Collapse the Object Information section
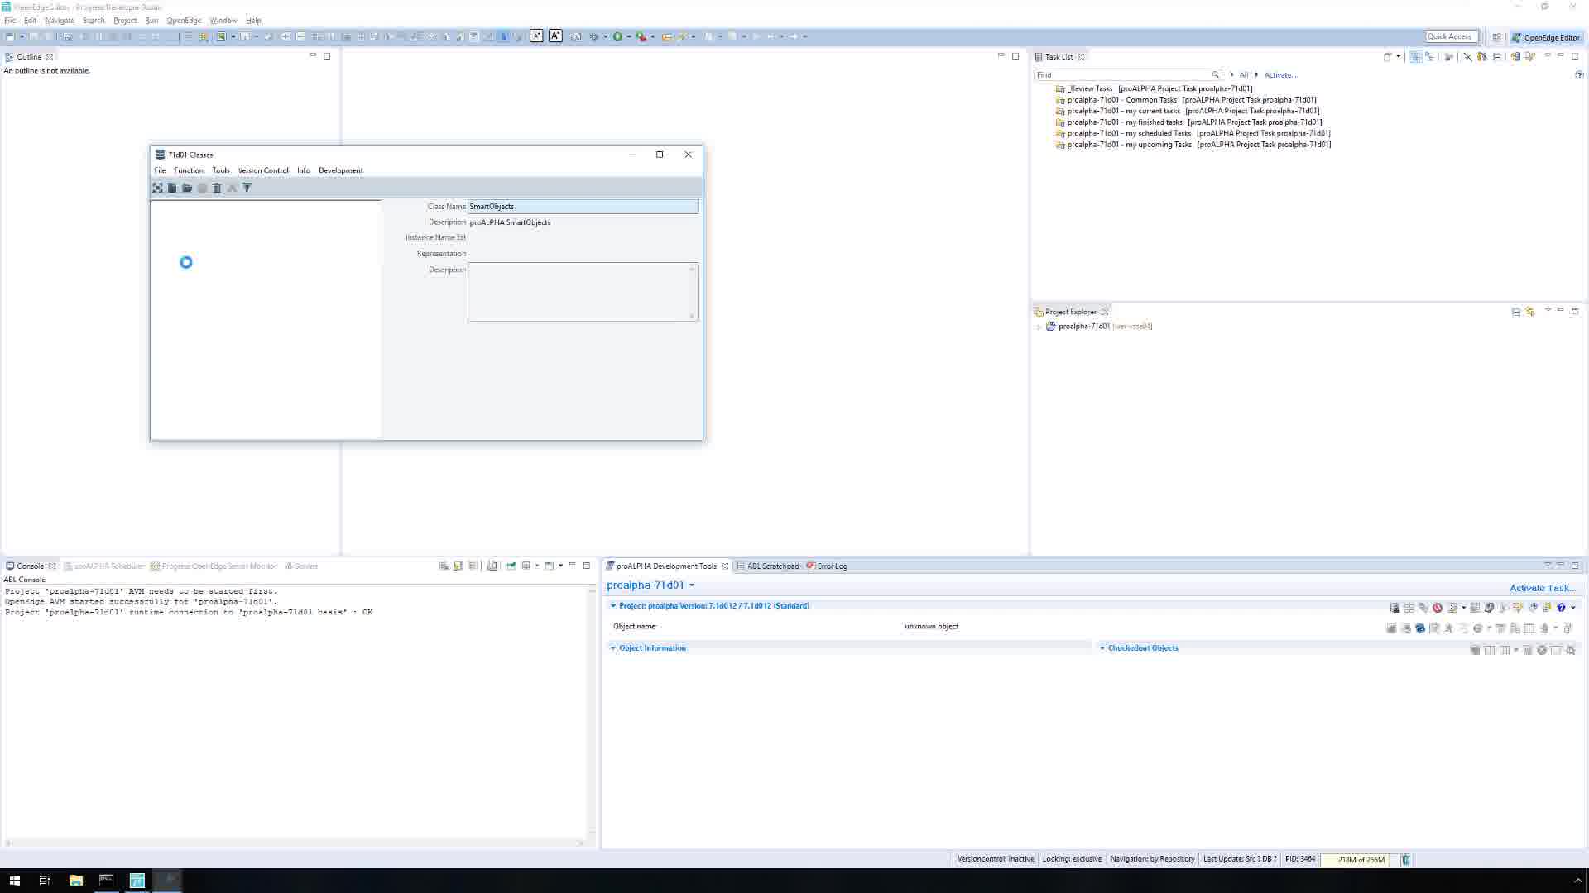Viewport: 1589px width, 893px height. (x=613, y=648)
